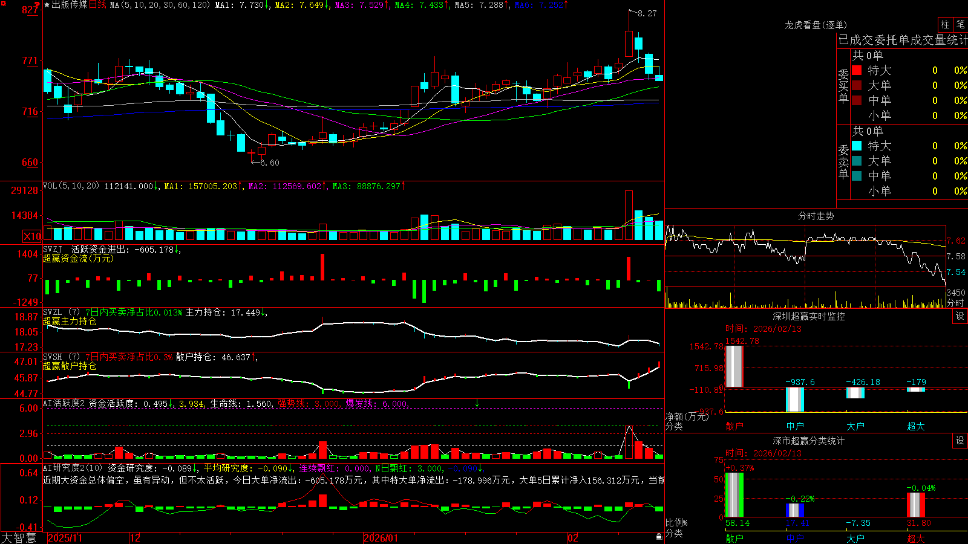968x544 pixels.
Task: Click the MA(5,10,20,30,60,120) indicator label
Action: [160, 5]
